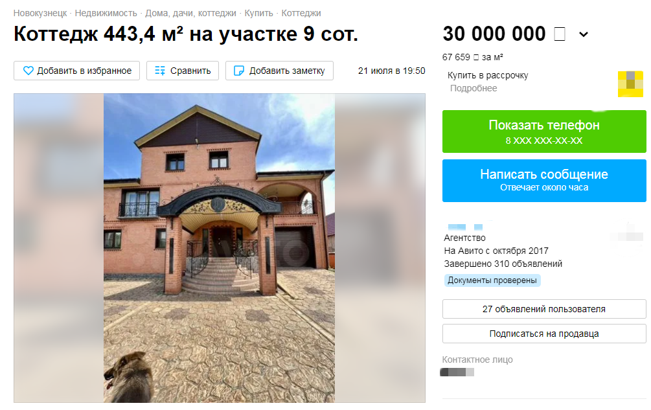Click Купить в рассрочку text
Screen dimensions: 651x410
coord(488,76)
